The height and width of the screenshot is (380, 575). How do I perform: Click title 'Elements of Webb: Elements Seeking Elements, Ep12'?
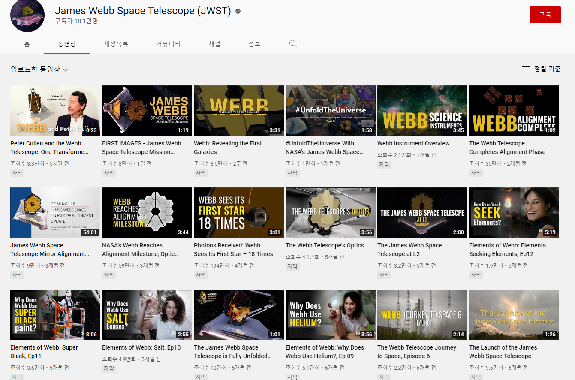[x=507, y=250]
